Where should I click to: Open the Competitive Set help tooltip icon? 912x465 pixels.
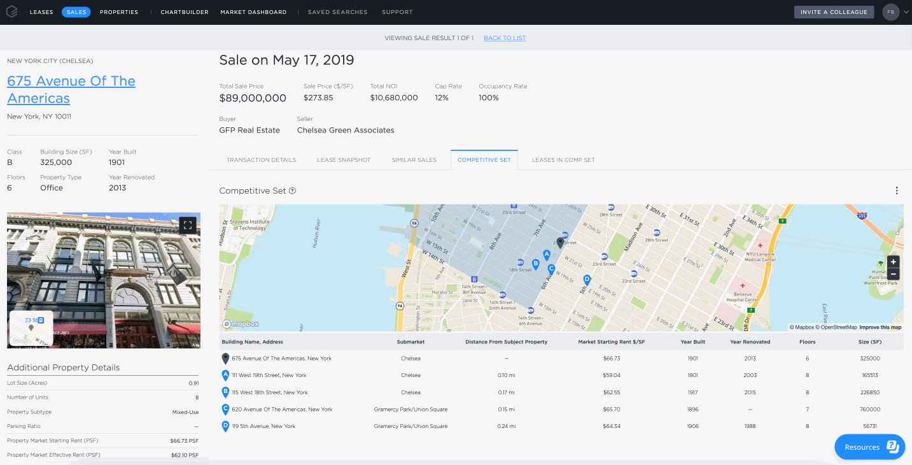(x=292, y=190)
